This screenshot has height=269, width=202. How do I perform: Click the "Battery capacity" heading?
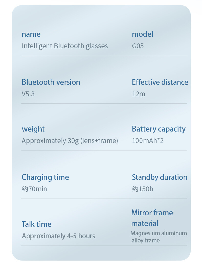[x=159, y=129]
